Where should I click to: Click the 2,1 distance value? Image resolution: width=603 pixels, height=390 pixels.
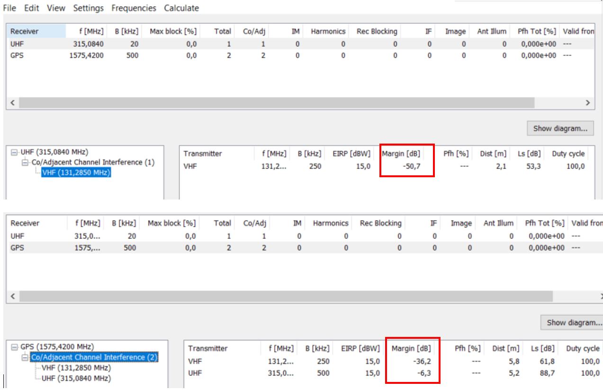pos(501,166)
